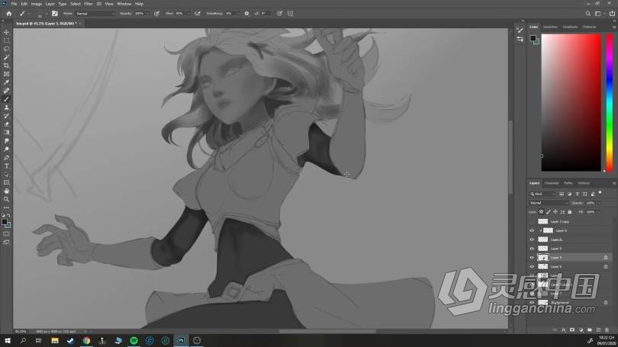
Task: Select the Move tool
Action: pyautogui.click(x=6, y=32)
